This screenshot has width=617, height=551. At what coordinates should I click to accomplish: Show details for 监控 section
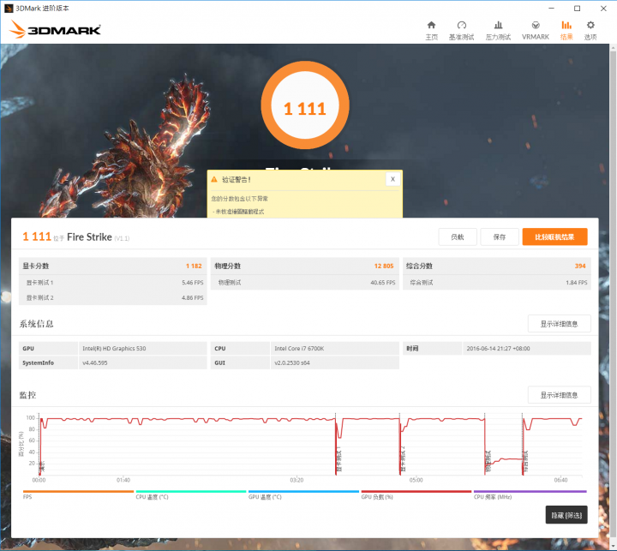pos(559,395)
